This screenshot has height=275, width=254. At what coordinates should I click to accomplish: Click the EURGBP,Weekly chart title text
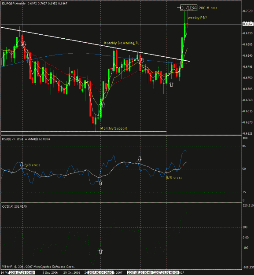pos(14,4)
